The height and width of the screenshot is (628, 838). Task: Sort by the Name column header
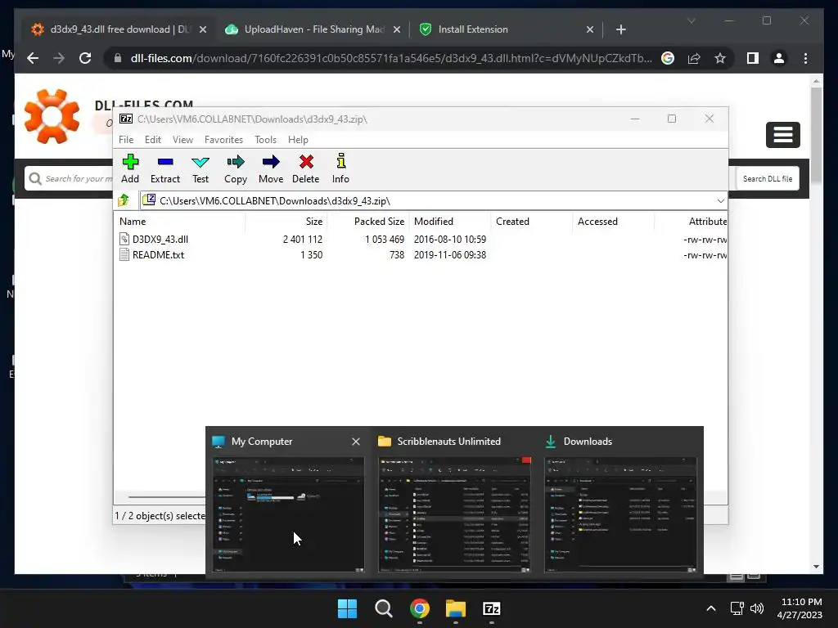[x=181, y=221]
